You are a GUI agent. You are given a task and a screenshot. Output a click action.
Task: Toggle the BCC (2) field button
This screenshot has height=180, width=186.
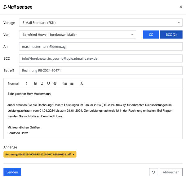click(x=171, y=35)
